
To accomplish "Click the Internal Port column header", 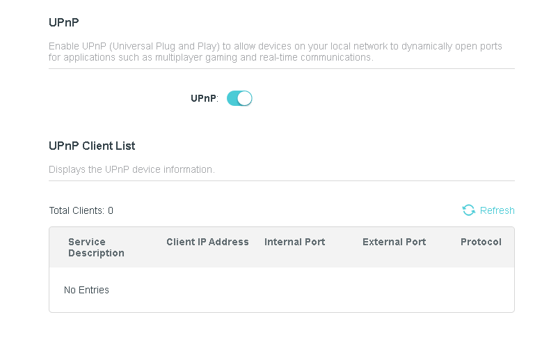I will click(294, 242).
